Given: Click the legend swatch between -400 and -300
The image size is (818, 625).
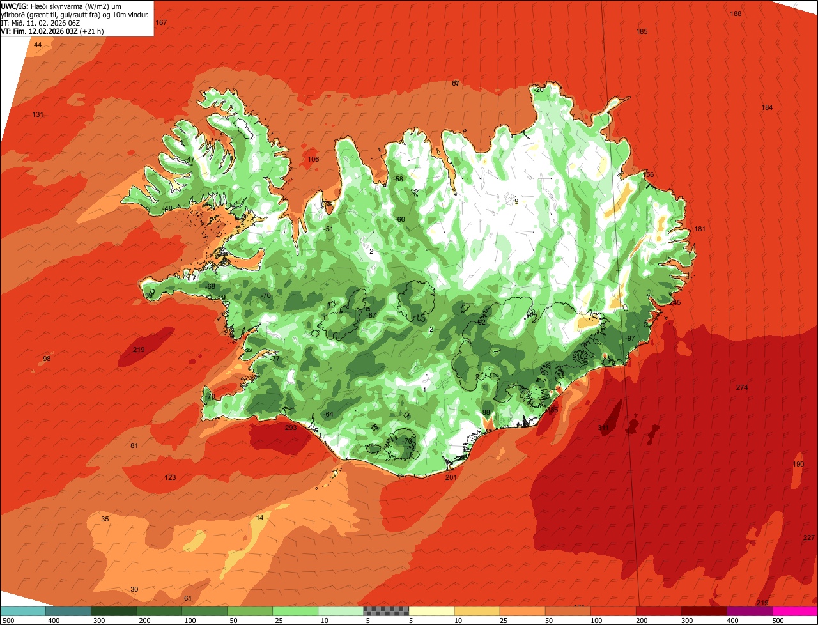Looking at the screenshot, I should pos(68,611).
